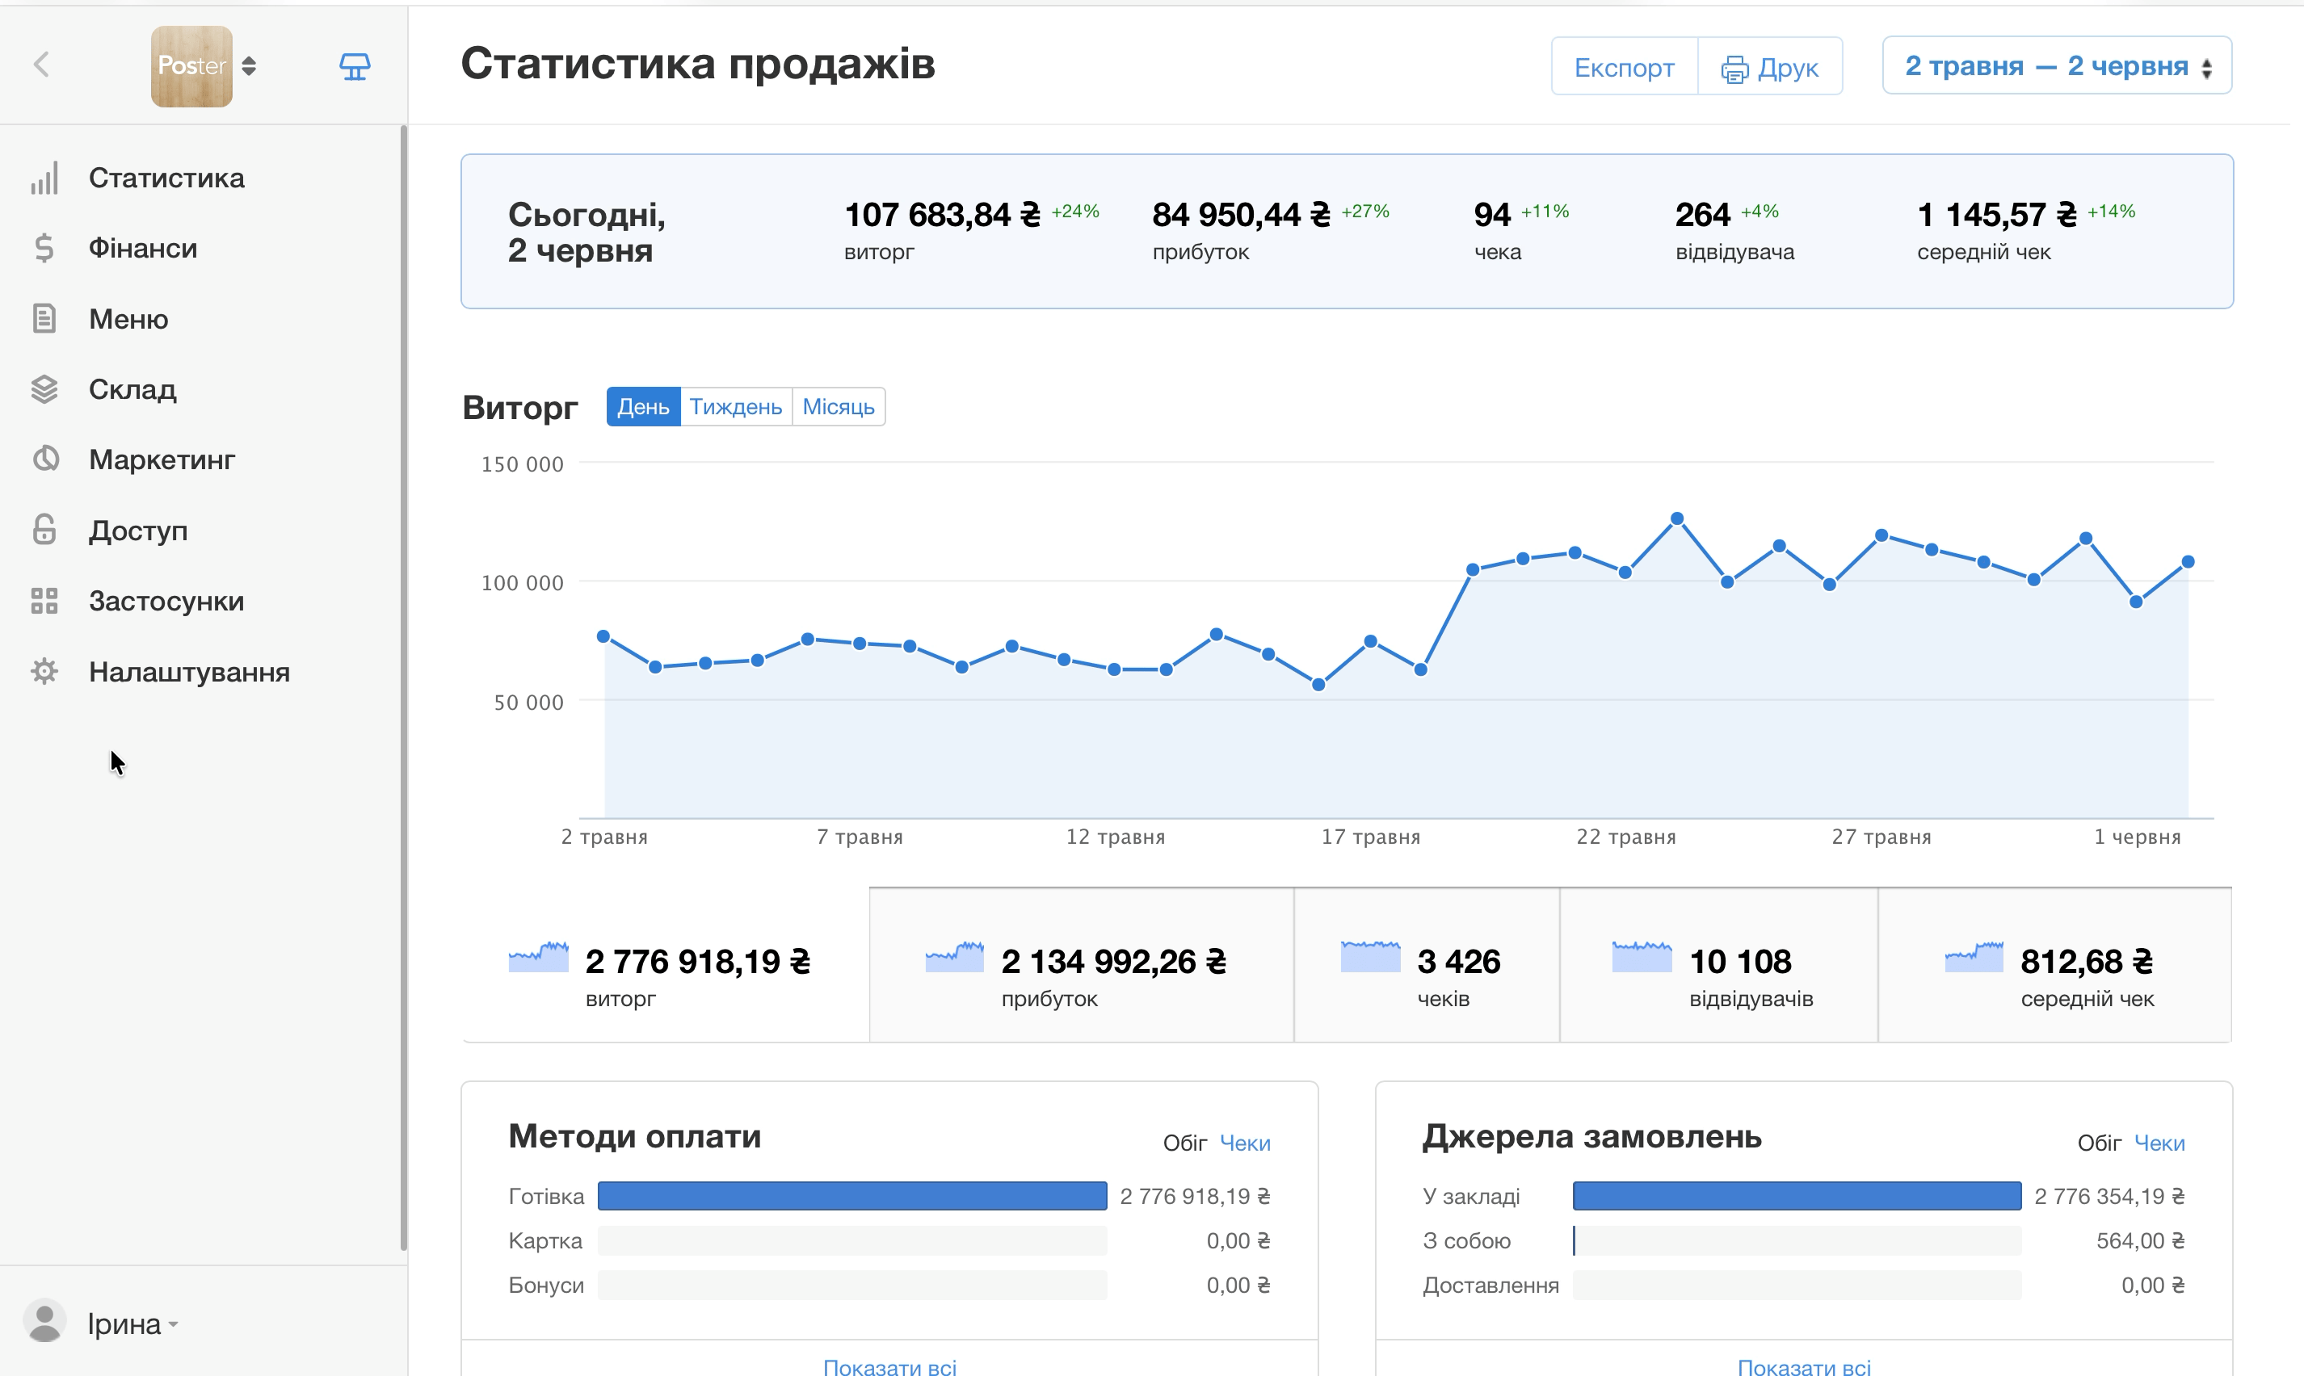
Task: Select Обіг in Методи оплати
Action: [x=1184, y=1143]
